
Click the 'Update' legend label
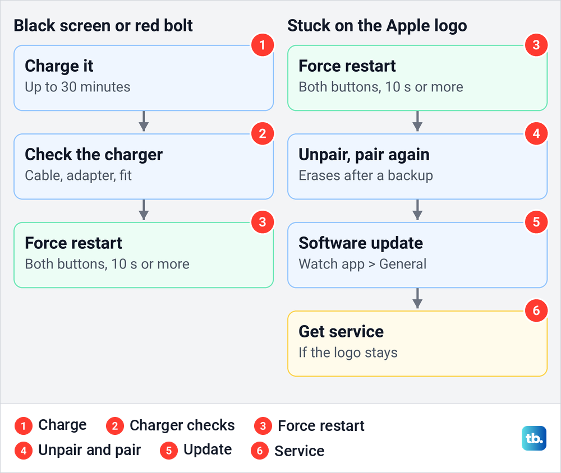click(x=208, y=450)
